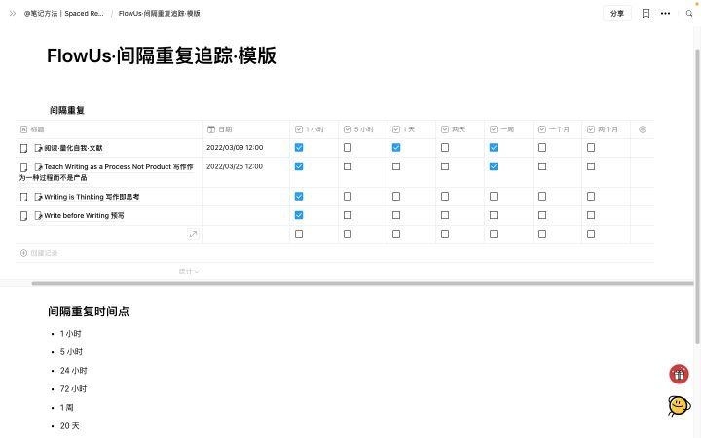The image size is (701, 438).
Task: Click the 5 小时 column header
Action: pyautogui.click(x=362, y=129)
